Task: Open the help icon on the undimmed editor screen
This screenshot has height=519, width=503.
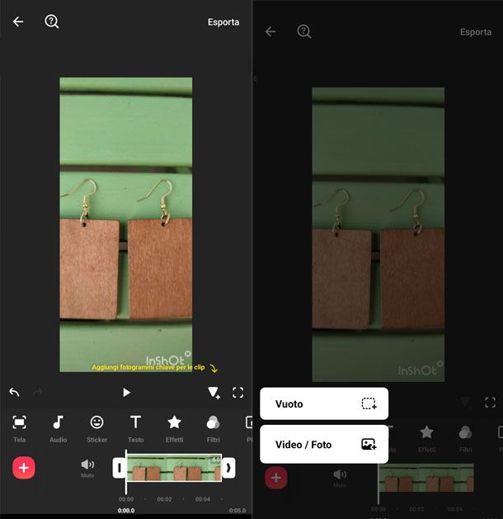Action: coord(52,22)
